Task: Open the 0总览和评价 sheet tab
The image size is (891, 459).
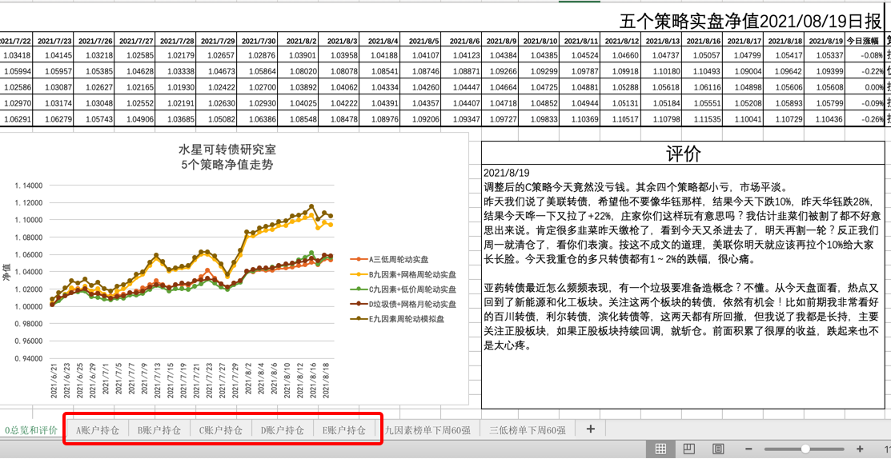Action: coord(31,430)
